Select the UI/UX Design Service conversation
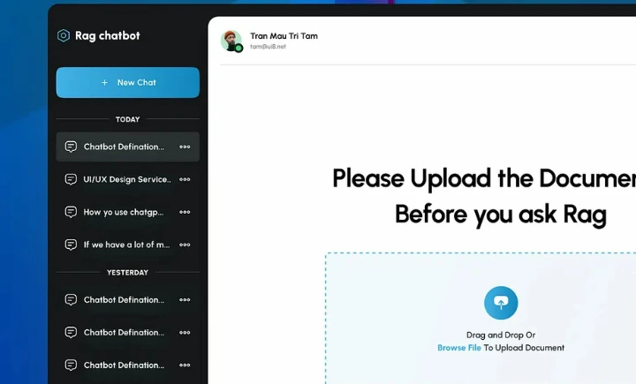This screenshot has width=636, height=384. click(x=126, y=179)
